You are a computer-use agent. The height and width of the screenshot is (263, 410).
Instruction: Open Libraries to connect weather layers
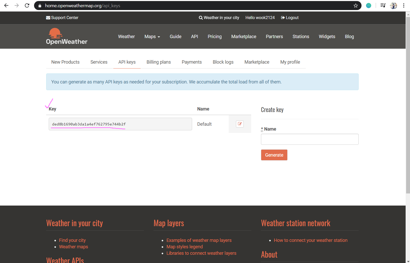pos(201,253)
